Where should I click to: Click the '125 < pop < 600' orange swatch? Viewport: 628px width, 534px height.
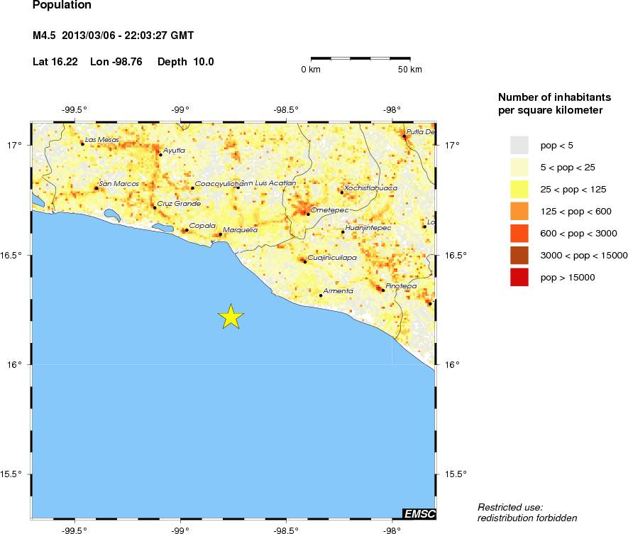click(x=519, y=211)
